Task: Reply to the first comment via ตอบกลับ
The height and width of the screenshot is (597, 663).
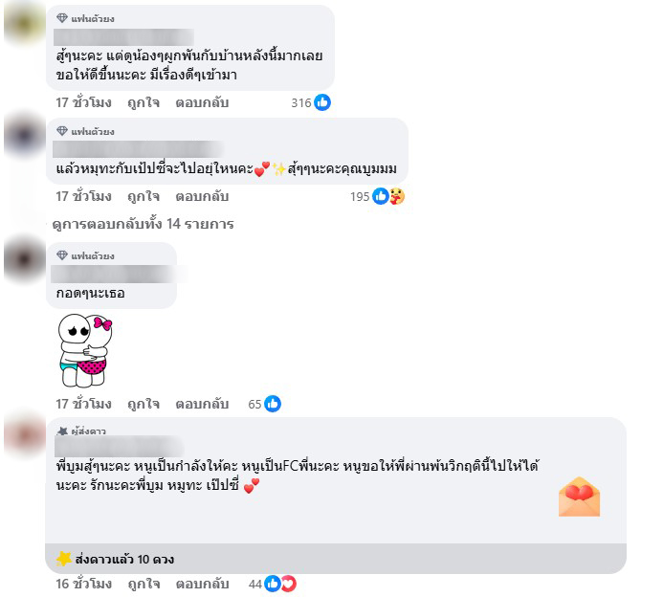Action: tap(202, 102)
